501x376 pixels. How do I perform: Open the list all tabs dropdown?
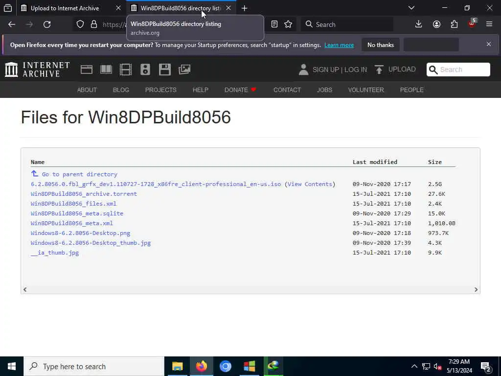411,8
